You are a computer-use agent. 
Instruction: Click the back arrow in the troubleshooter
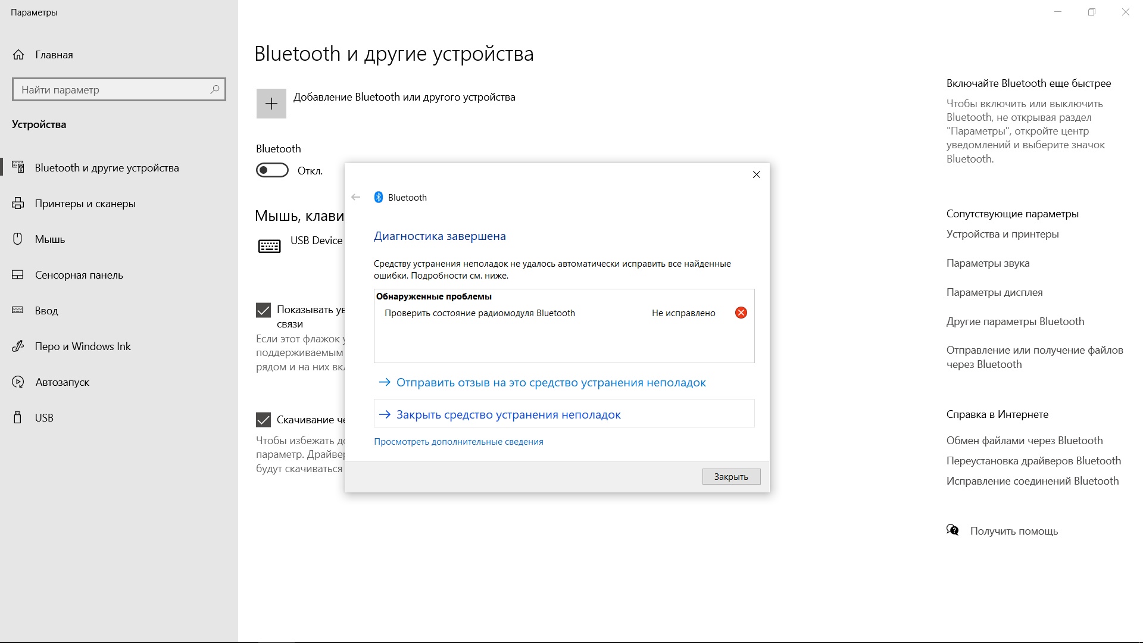(x=356, y=197)
